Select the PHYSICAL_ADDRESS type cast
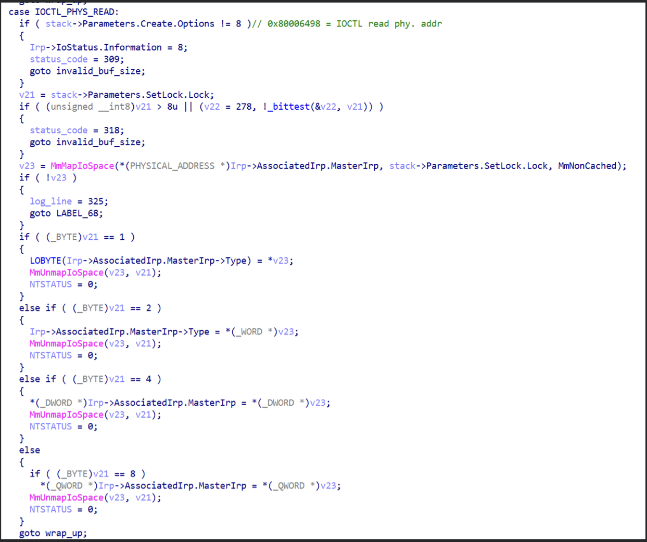Image resolution: width=647 pixels, height=542 pixels. pos(172,165)
